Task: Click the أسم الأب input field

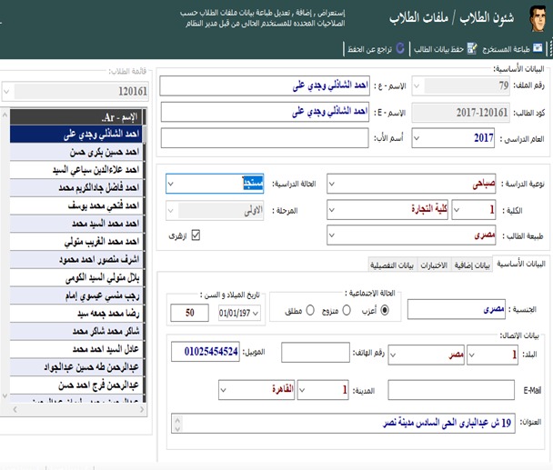Action: click(x=265, y=138)
